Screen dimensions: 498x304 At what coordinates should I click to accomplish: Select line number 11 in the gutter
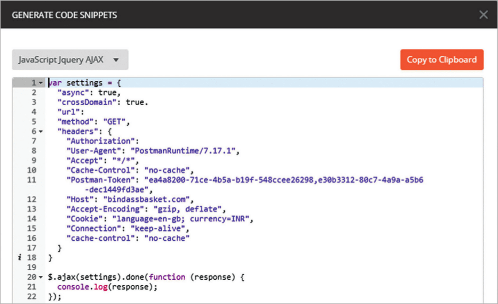pos(32,180)
